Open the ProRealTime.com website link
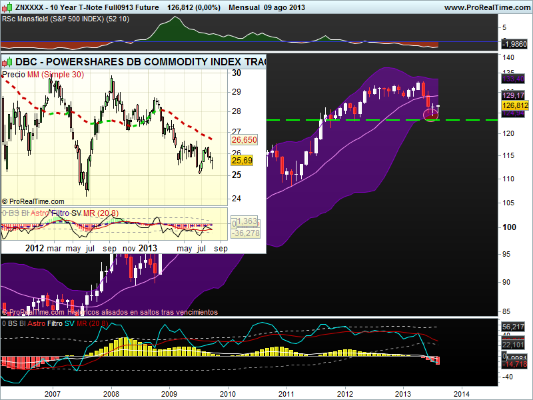 [x=486, y=7]
